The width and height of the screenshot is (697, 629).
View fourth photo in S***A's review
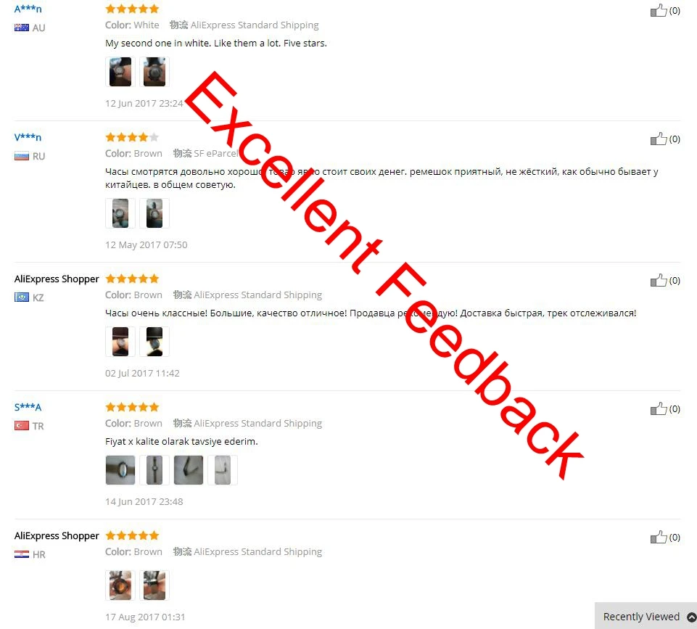click(223, 470)
